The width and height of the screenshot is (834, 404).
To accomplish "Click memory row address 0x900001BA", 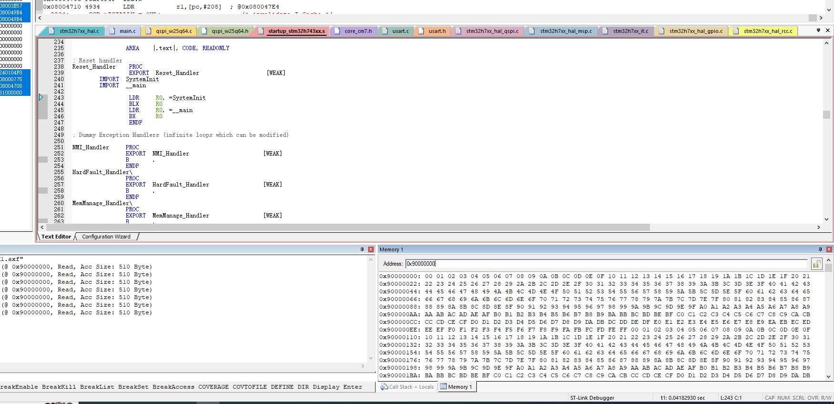I will tap(400, 375).
